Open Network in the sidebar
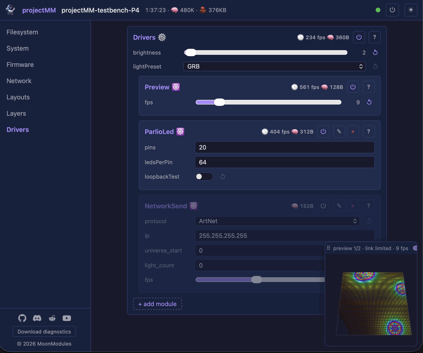This screenshot has width=423, height=353. [x=19, y=81]
